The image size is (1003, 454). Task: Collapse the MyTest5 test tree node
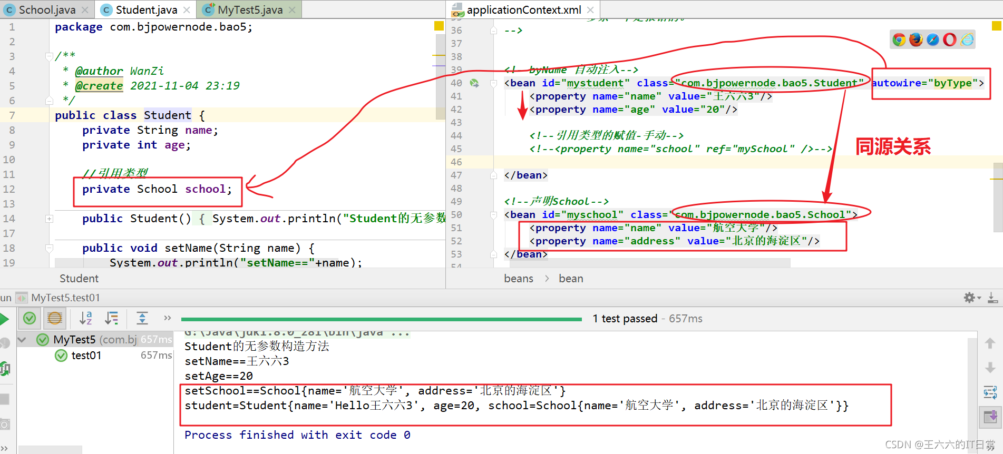click(x=22, y=340)
